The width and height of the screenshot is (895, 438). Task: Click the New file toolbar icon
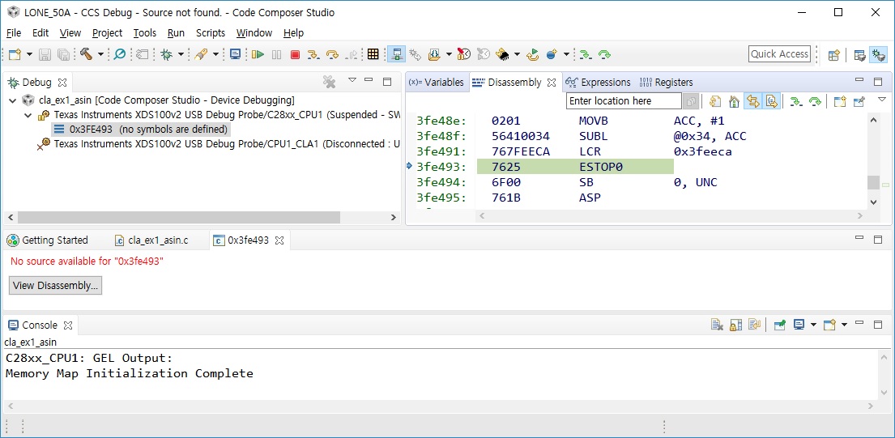coord(15,54)
